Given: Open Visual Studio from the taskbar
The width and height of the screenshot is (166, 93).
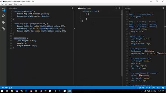Looking at the screenshot, I should [x=41, y=91].
